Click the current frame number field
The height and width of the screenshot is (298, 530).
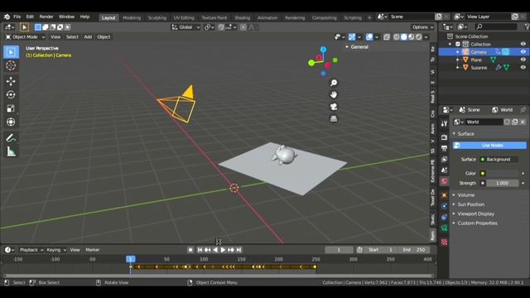click(339, 250)
